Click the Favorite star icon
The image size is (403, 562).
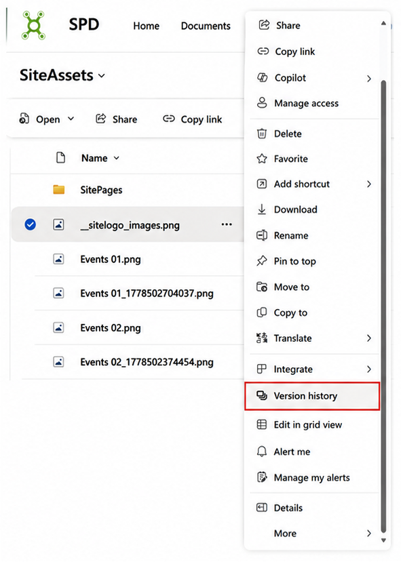[x=262, y=159]
